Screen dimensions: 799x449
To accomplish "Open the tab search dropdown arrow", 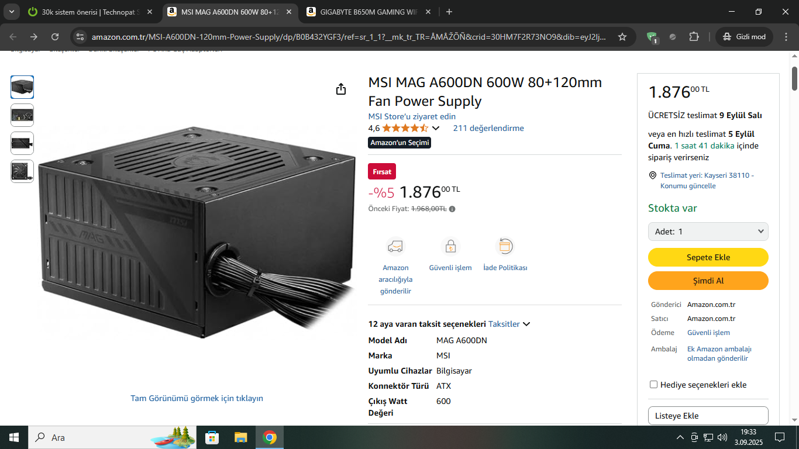I will [x=12, y=12].
